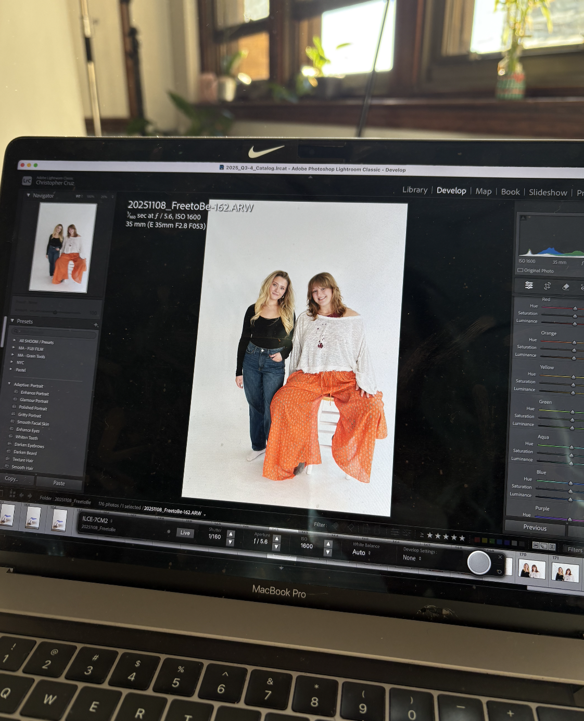The height and width of the screenshot is (721, 584).
Task: Click the tether bar settings gear icon
Action: click(x=499, y=572)
